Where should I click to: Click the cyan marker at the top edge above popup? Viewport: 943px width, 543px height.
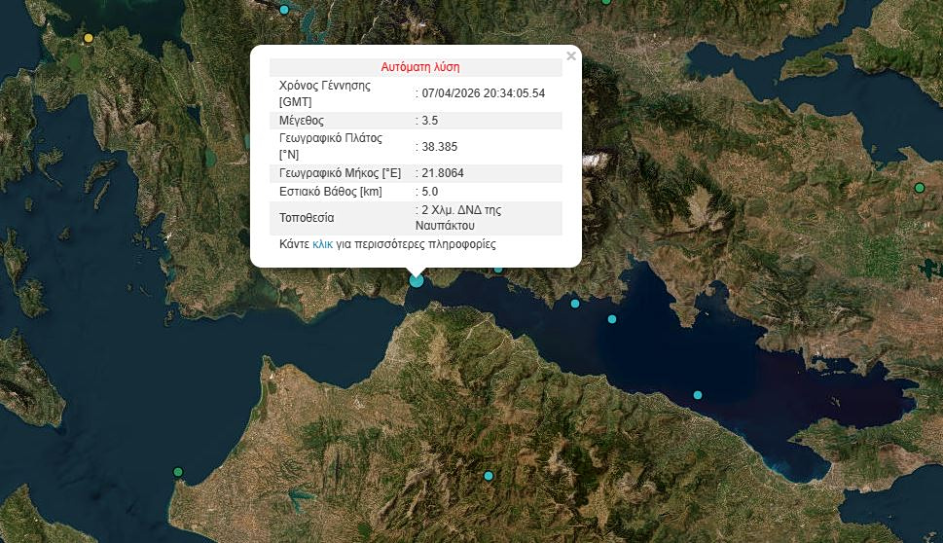pyautogui.click(x=284, y=10)
